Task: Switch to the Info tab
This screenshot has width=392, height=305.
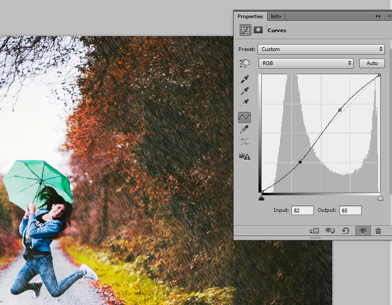Action: 276,17
